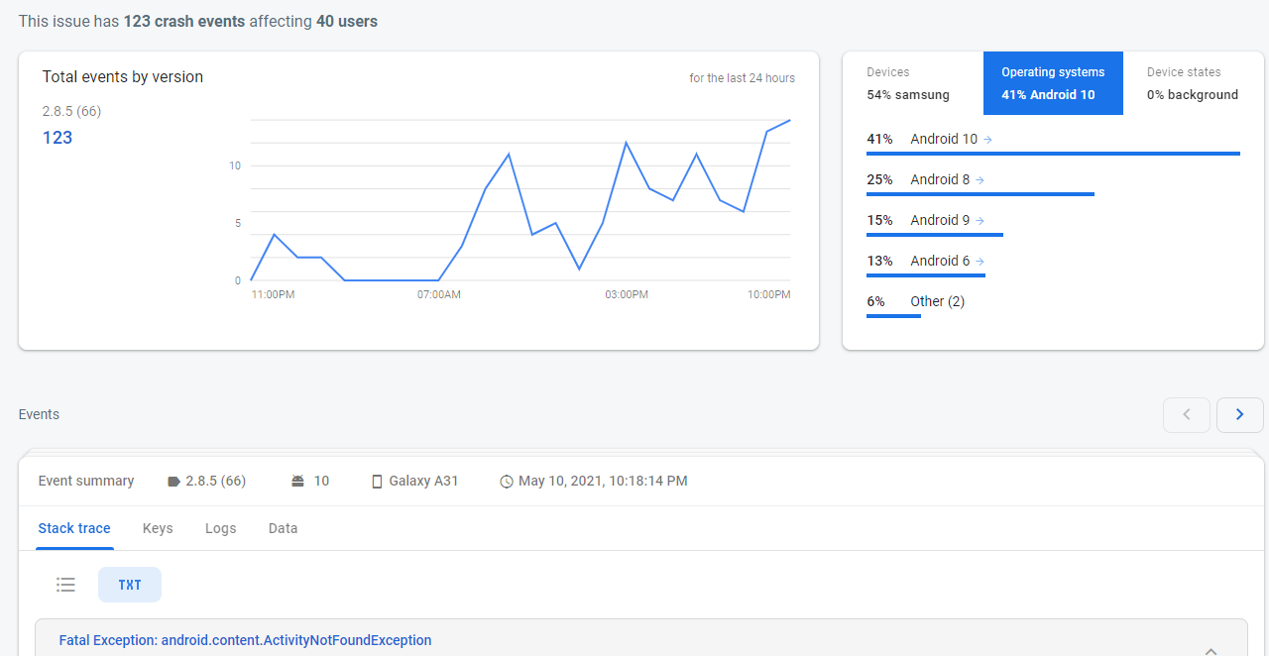Select the Operating systems tab

point(1053,83)
